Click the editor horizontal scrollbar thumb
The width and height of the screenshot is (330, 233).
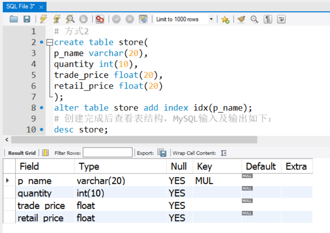click(x=134, y=140)
